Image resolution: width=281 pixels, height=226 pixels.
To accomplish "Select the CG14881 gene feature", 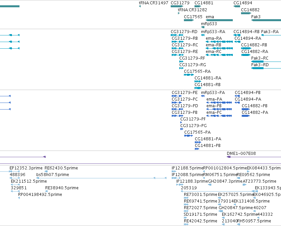I will pyautogui.click(x=198, y=6).
